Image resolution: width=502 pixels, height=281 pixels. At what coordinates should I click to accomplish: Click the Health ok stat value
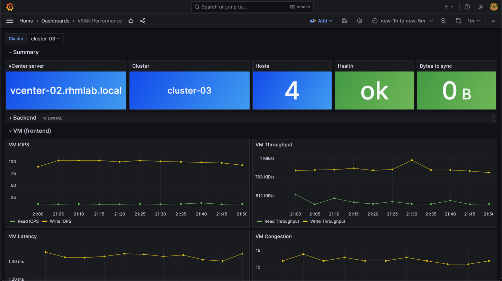click(374, 91)
